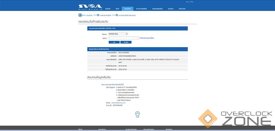Image resolution: width=275 pixels, height=131 pixels.
Task: Click warranty end date 2022-09-30
Action: pyautogui.click(x=122, y=69)
